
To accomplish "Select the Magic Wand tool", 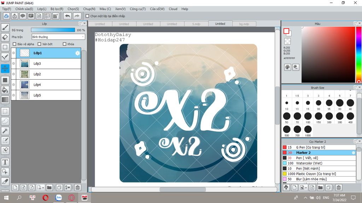I will tap(5, 131).
